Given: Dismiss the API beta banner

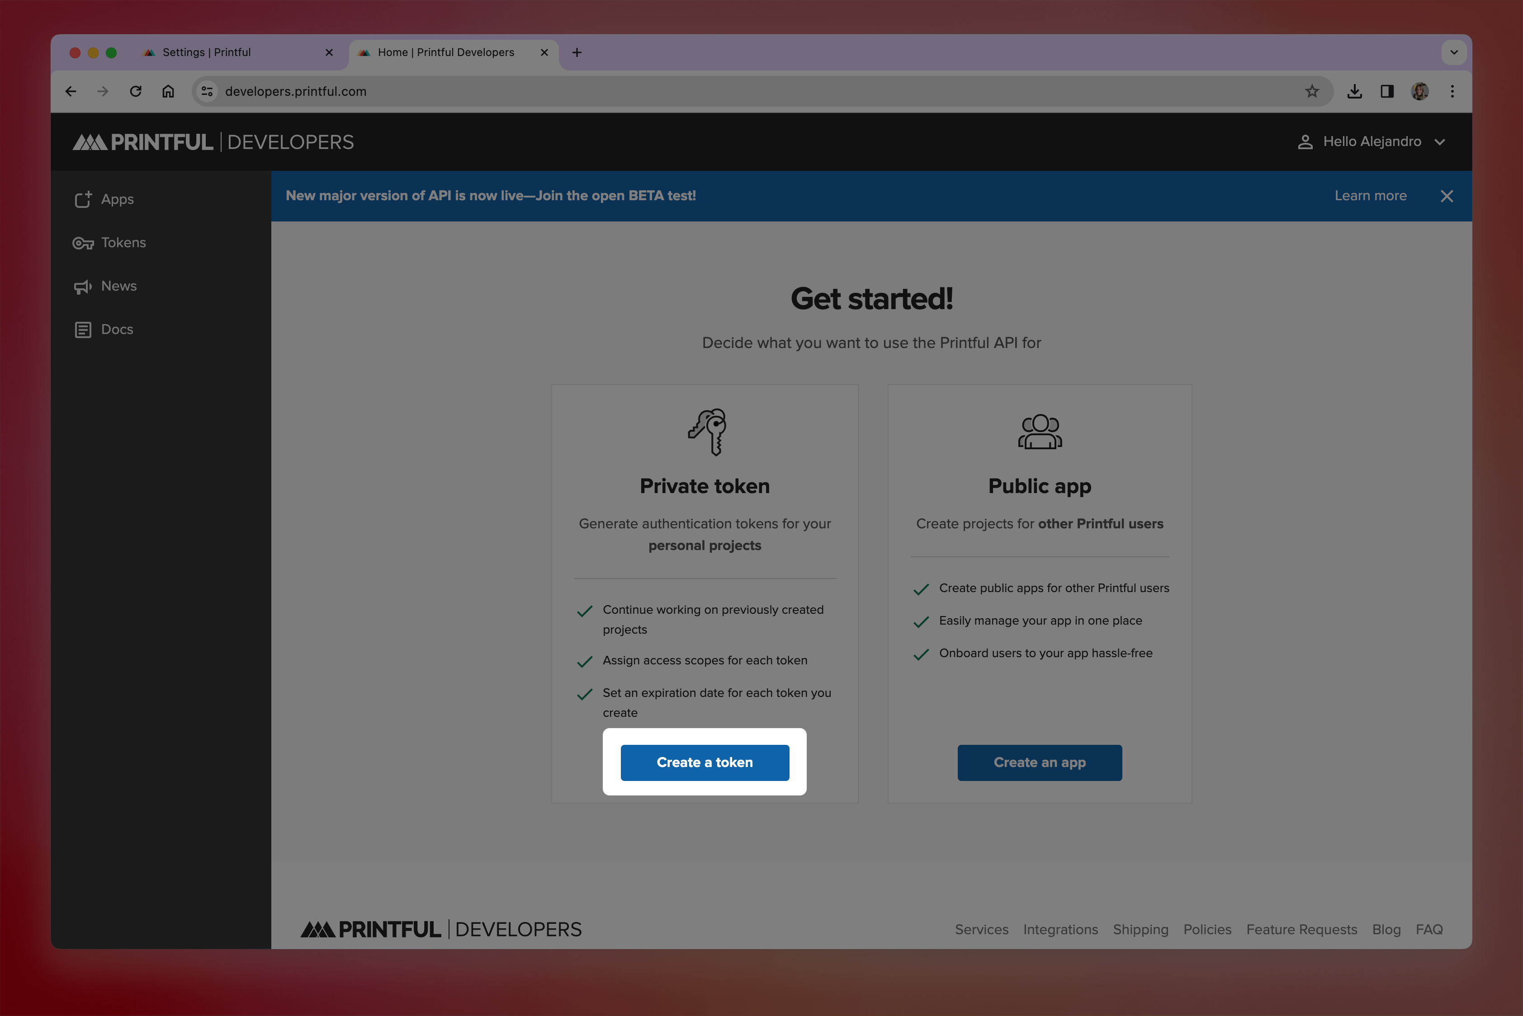Looking at the screenshot, I should click(1447, 196).
